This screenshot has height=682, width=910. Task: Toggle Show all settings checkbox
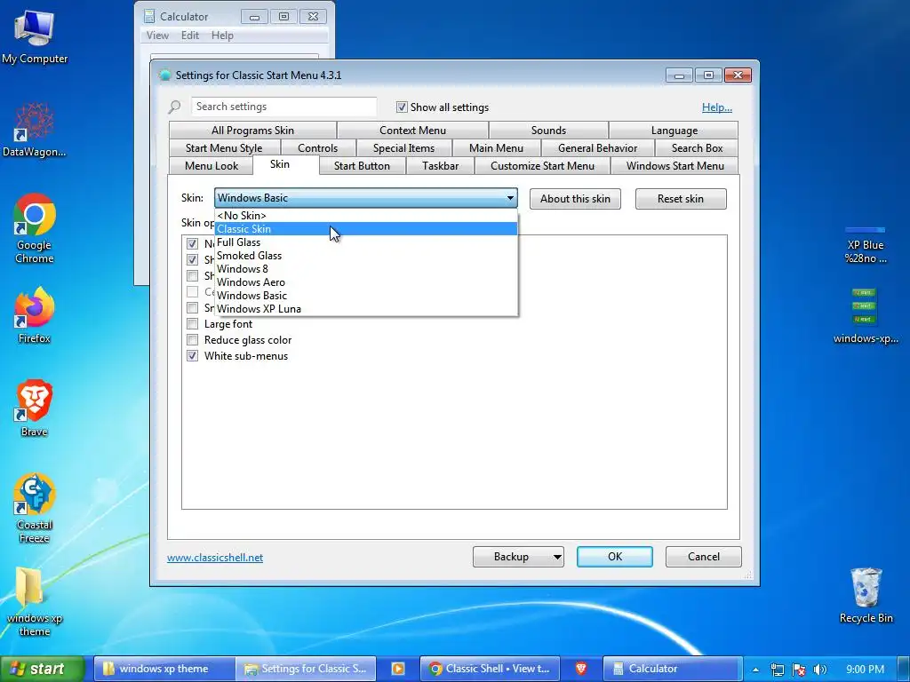point(402,107)
